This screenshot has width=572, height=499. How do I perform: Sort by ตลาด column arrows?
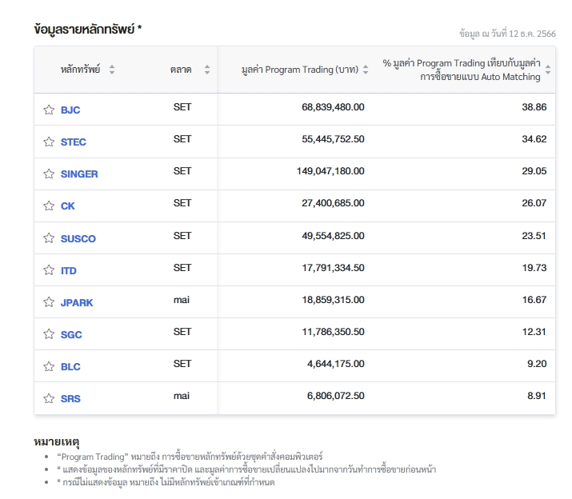207,70
